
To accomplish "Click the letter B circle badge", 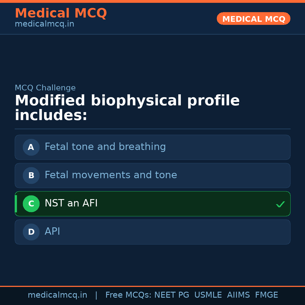I will (x=31, y=175).
